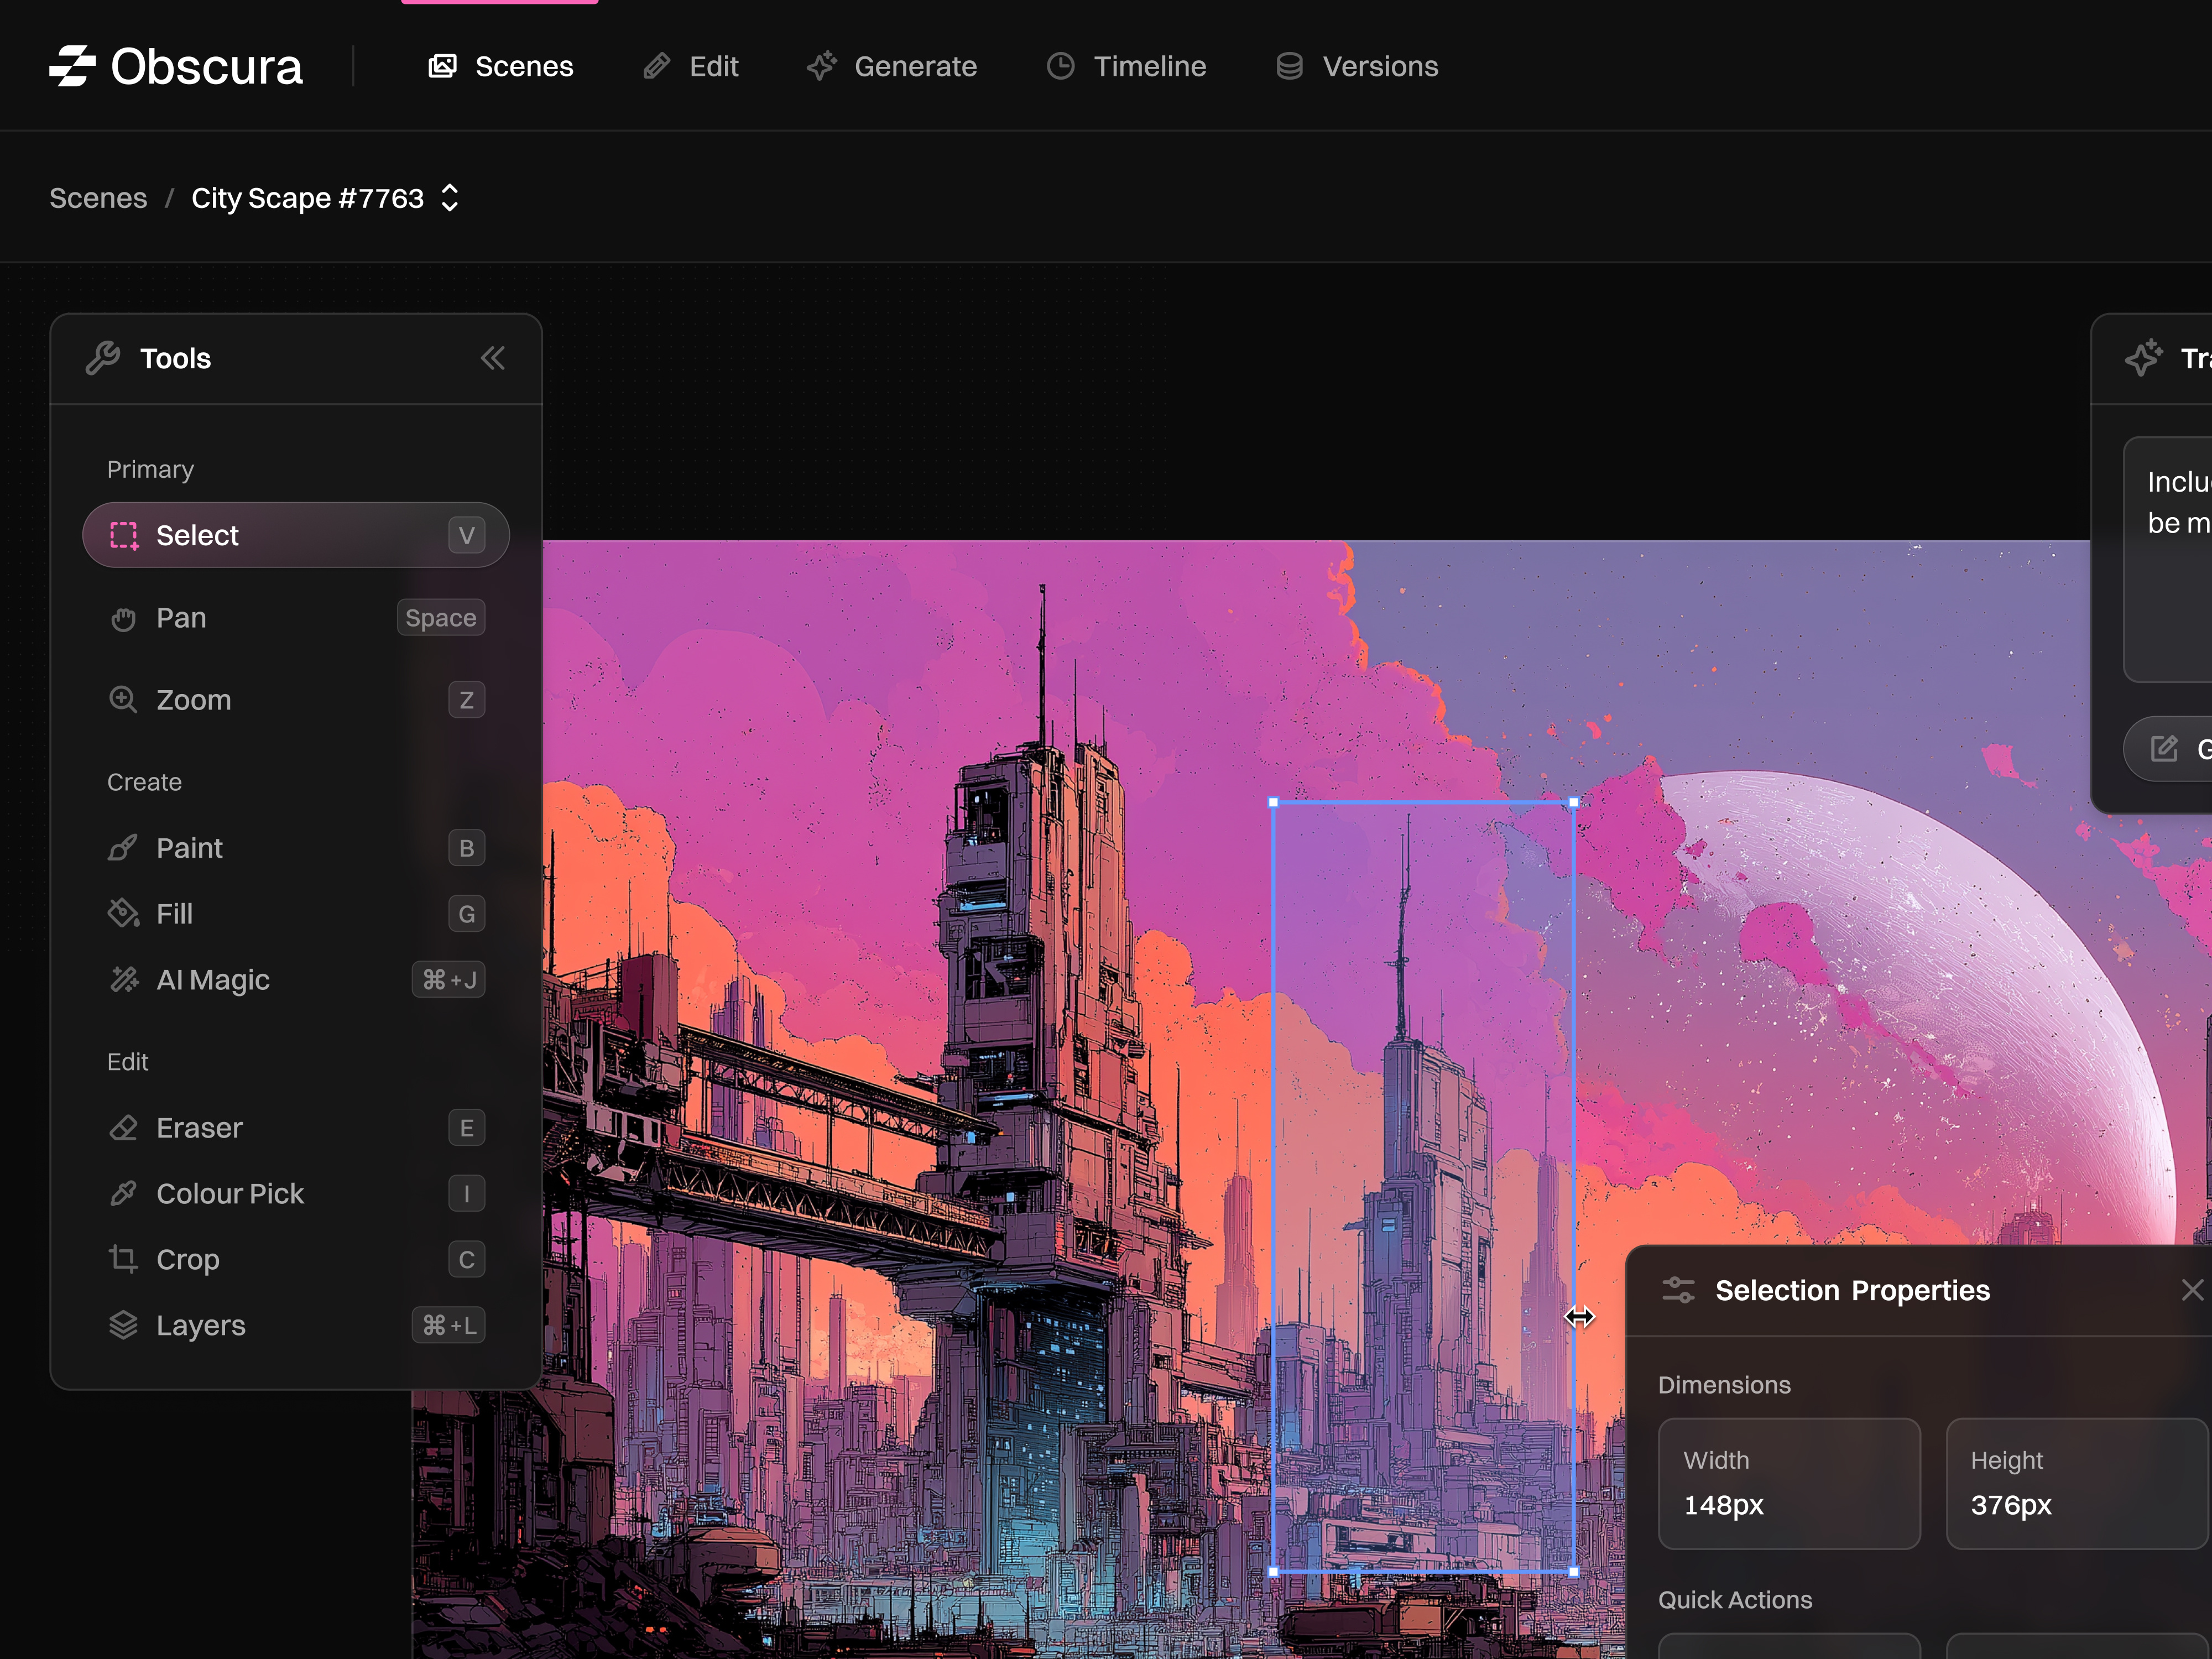
Task: Choose the Fill bucket tool
Action: coord(296,914)
